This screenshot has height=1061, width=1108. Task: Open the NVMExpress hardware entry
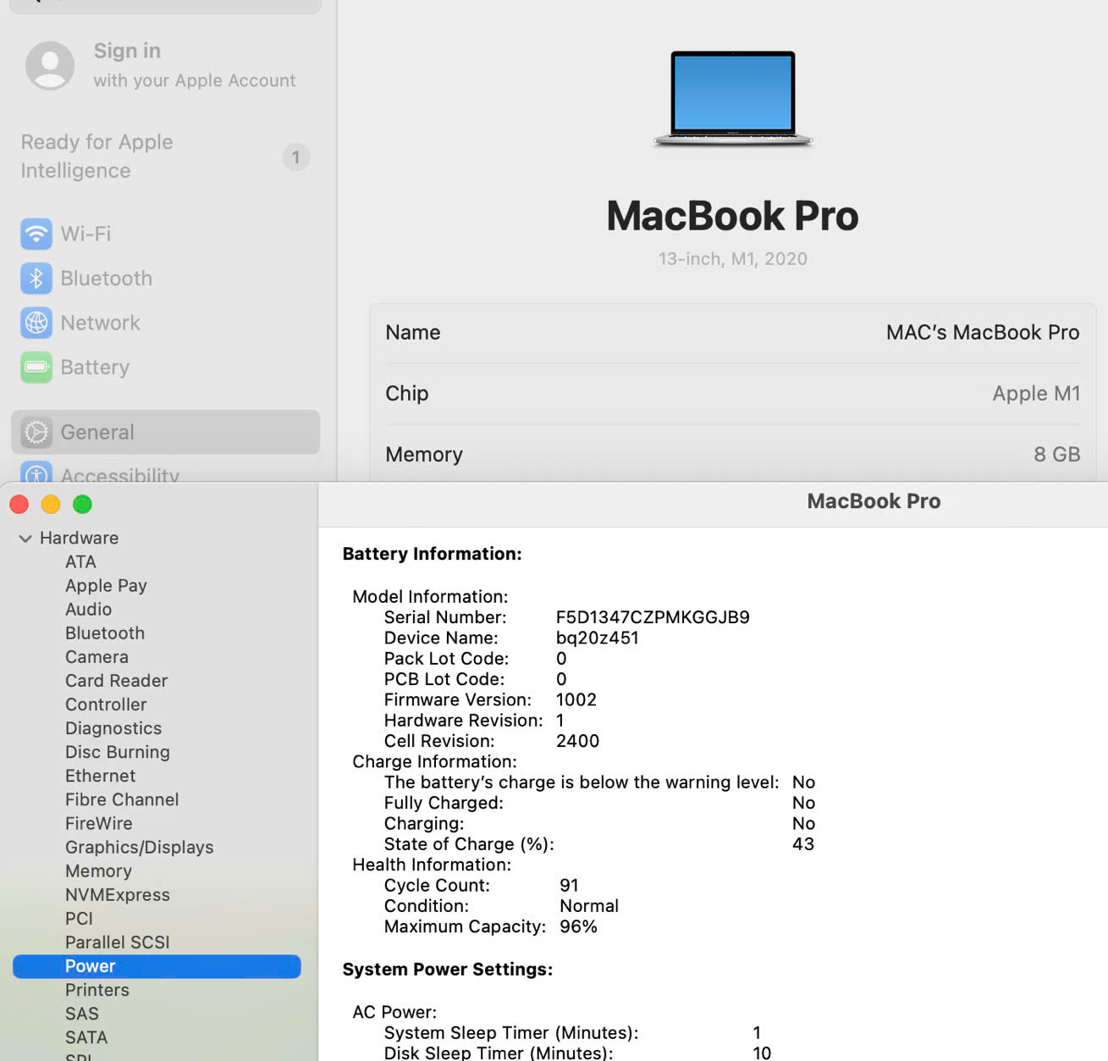click(118, 894)
